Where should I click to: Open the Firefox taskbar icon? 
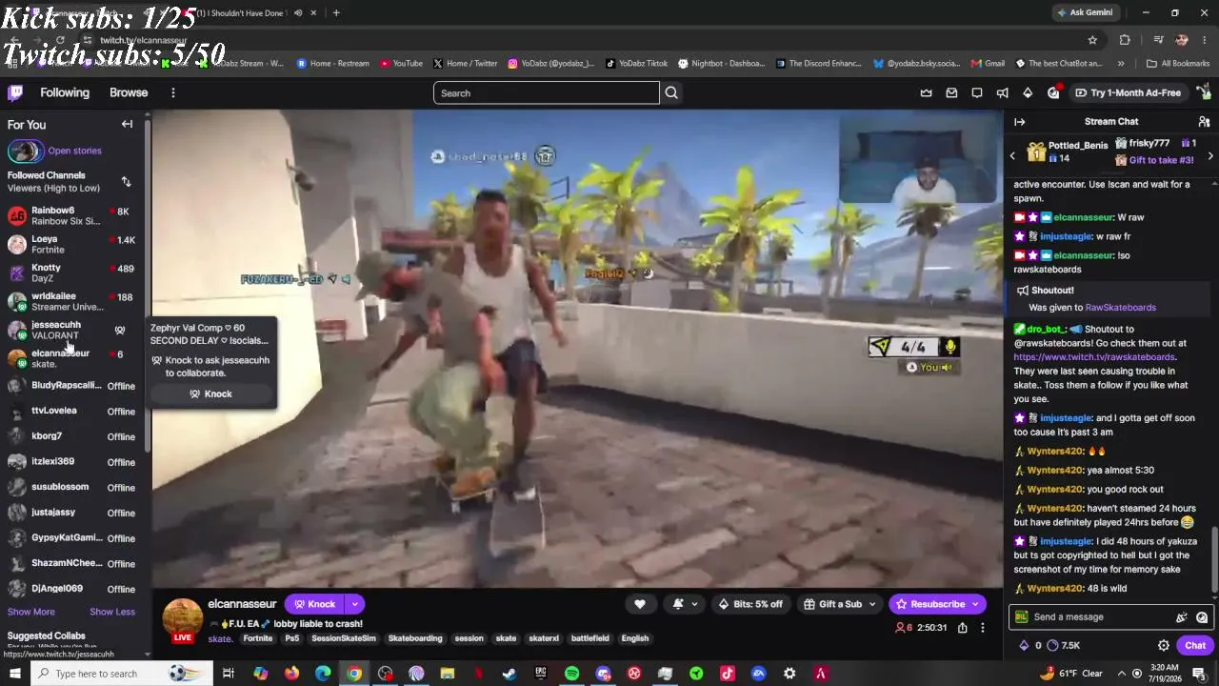coord(291,674)
